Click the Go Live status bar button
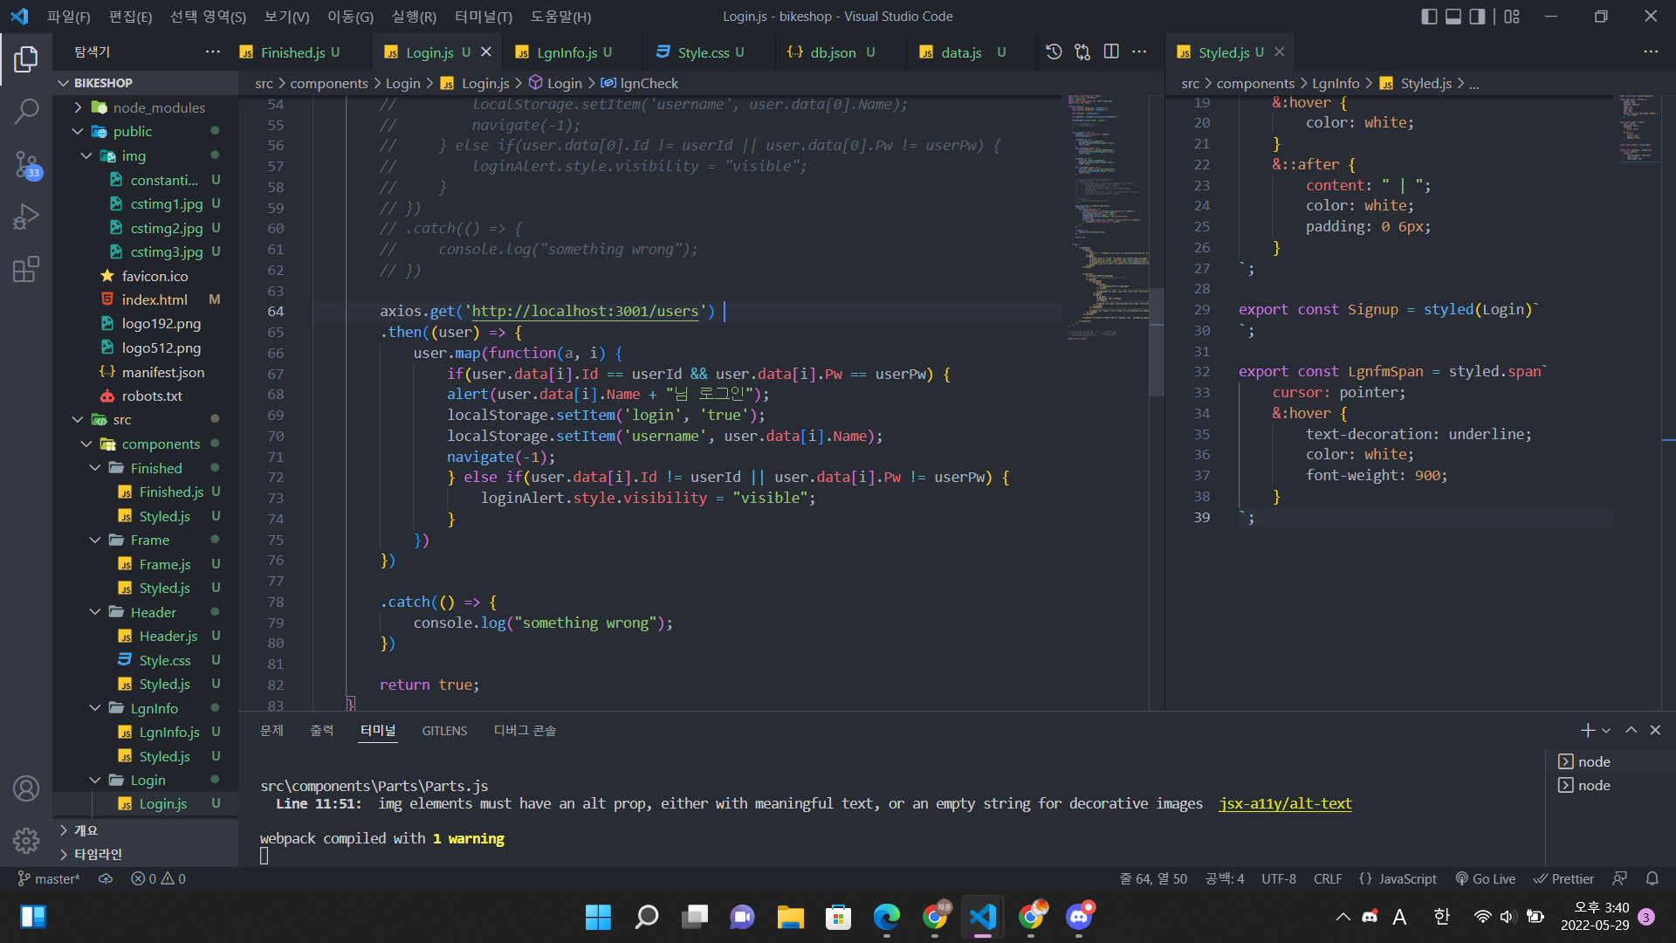The height and width of the screenshot is (943, 1676). [x=1485, y=878]
